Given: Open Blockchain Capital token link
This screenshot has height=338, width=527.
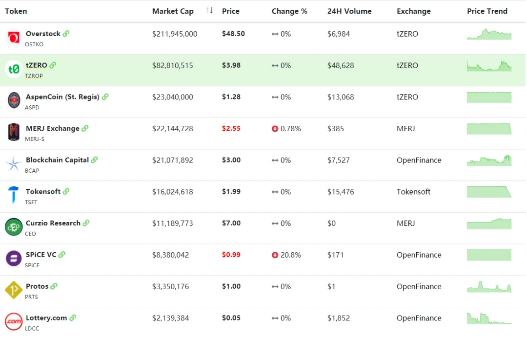Looking at the screenshot, I should click(57, 160).
